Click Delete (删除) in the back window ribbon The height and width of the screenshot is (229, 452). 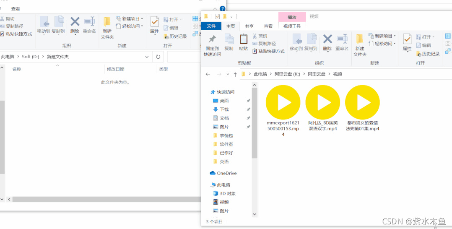pyautogui.click(x=75, y=25)
